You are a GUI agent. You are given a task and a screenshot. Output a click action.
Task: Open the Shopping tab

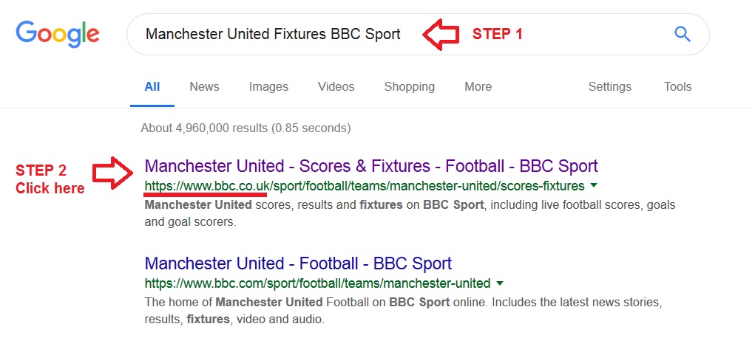[409, 87]
